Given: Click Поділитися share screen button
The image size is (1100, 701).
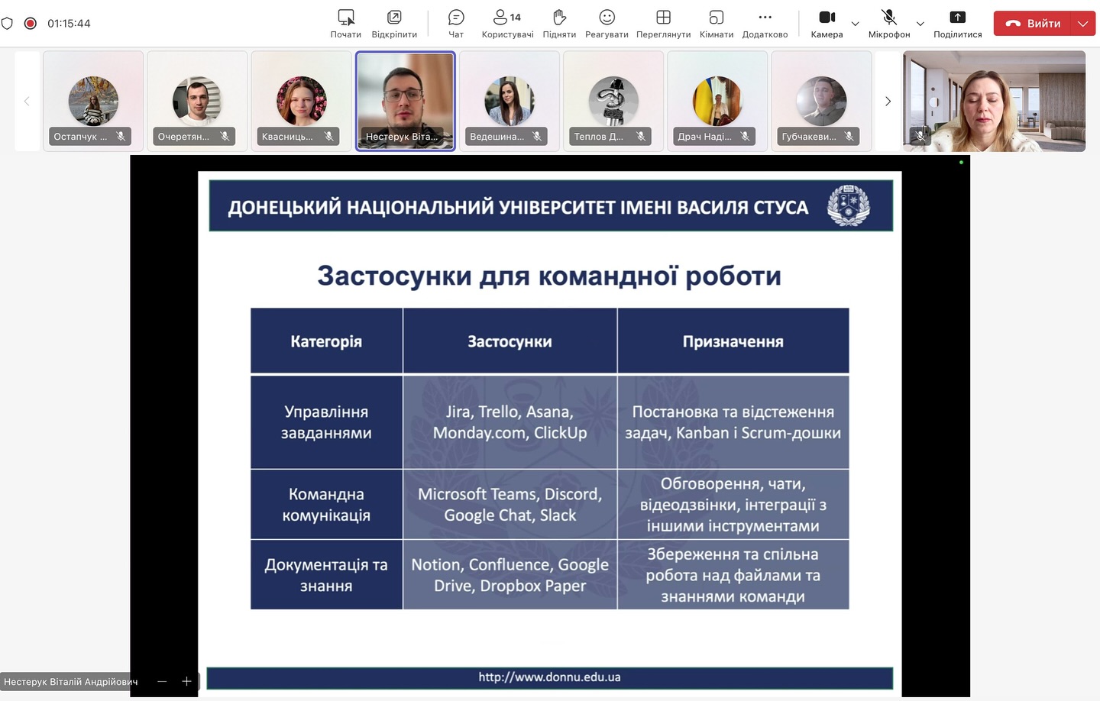Looking at the screenshot, I should tap(957, 24).
